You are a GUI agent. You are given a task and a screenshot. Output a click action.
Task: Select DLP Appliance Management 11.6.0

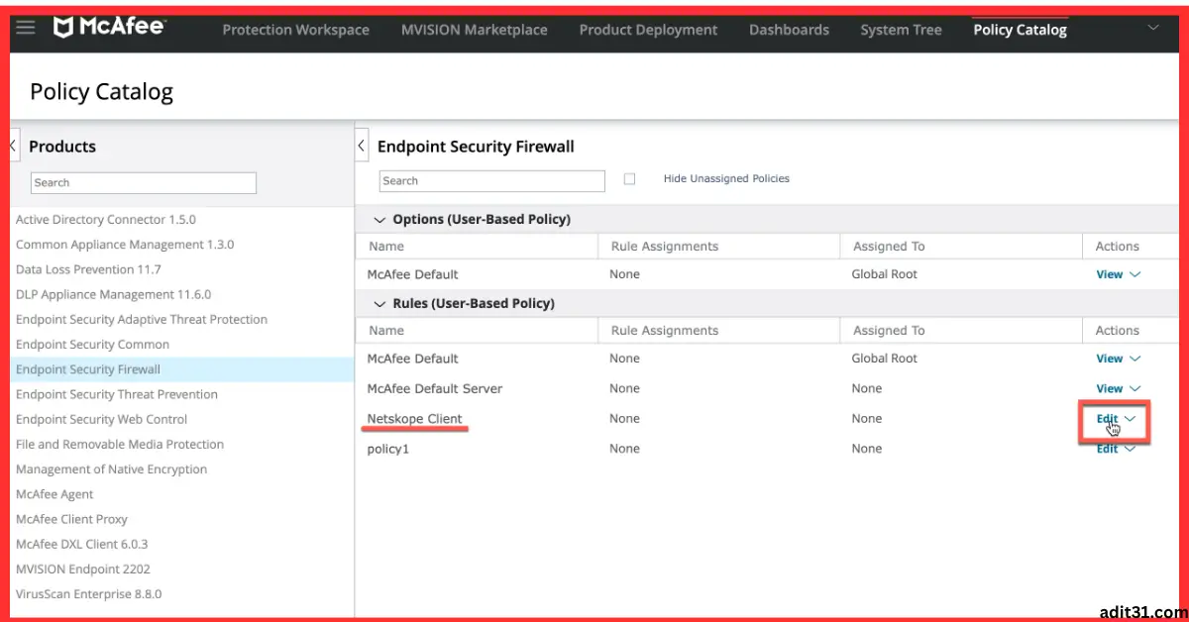click(113, 294)
